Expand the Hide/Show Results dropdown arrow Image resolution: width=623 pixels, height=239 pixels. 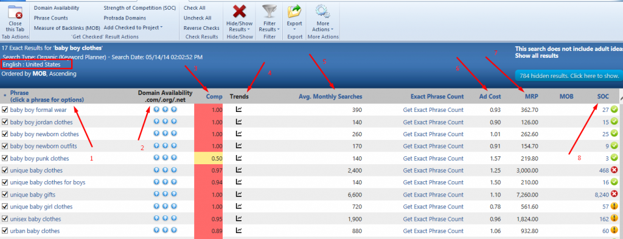(248, 30)
